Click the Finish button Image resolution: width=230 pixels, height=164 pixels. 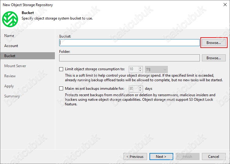(x=188, y=157)
